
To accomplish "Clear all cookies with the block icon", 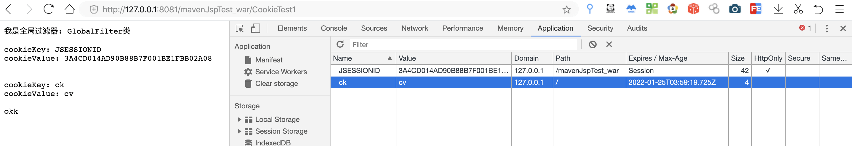I will tap(592, 44).
